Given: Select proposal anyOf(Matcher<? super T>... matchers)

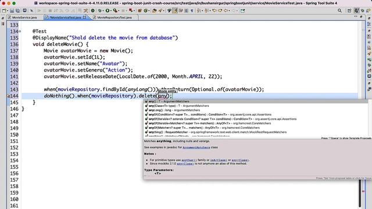Looking at the screenshot, I should (x=256, y=128).
